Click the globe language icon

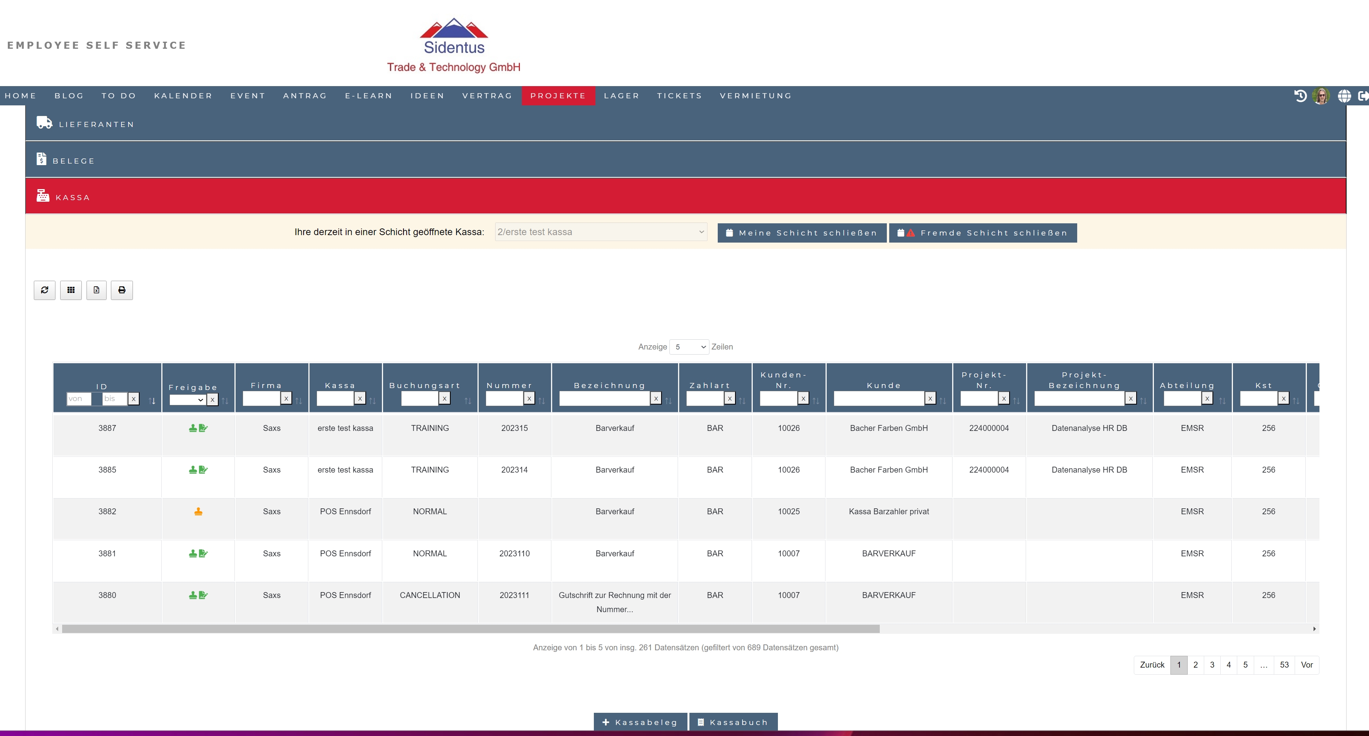click(1344, 96)
